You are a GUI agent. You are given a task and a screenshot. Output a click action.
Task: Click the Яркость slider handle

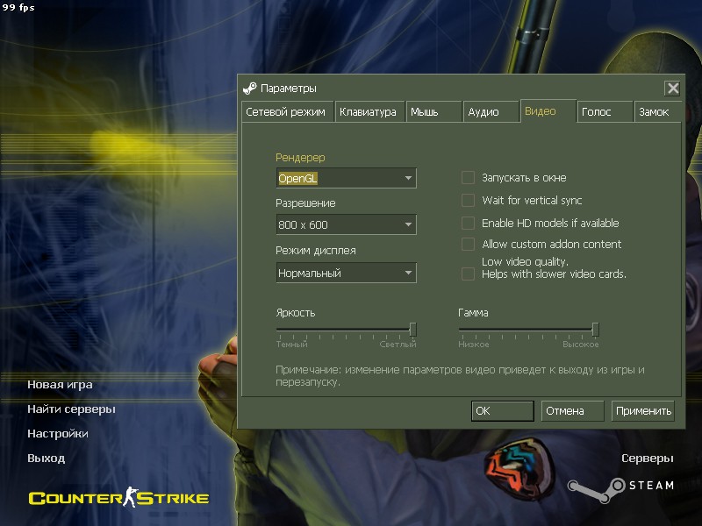[x=412, y=330]
